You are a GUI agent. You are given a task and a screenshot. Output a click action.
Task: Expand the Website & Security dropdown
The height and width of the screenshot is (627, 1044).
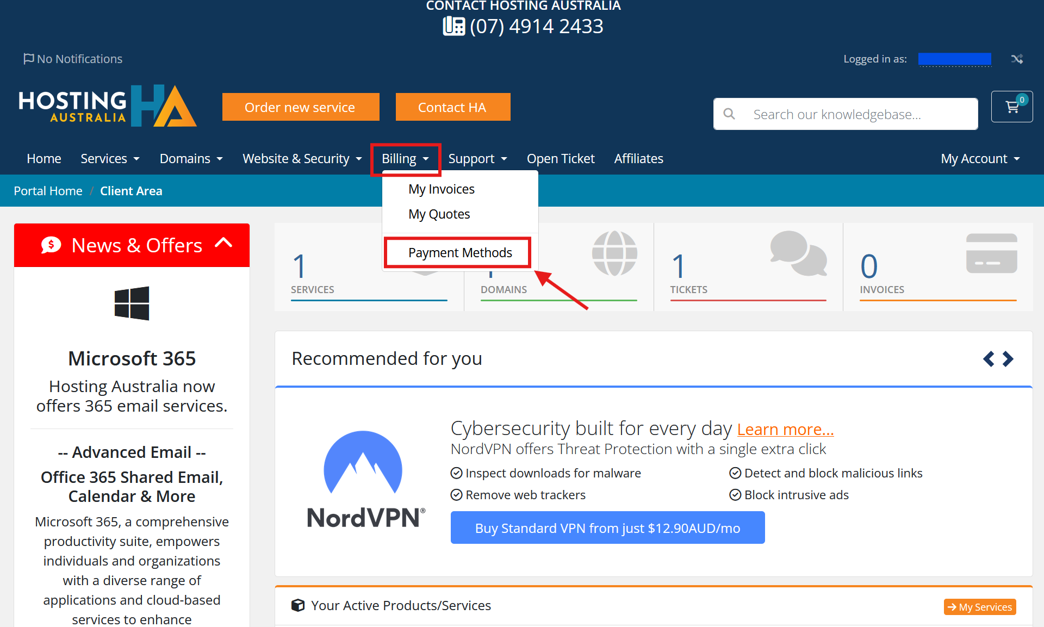pos(302,159)
